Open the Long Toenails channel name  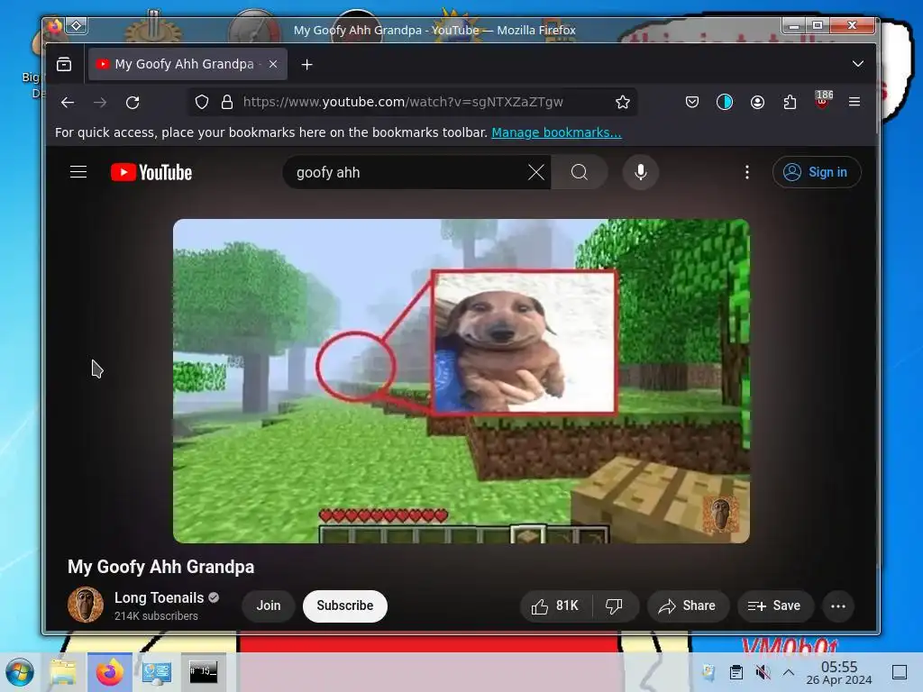point(159,598)
